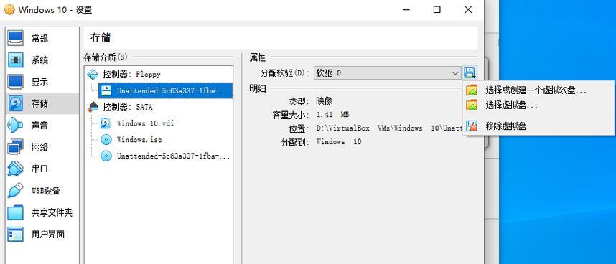The width and height of the screenshot is (616, 264).
Task: Click the 声音 speaker icon
Action: click(15, 126)
